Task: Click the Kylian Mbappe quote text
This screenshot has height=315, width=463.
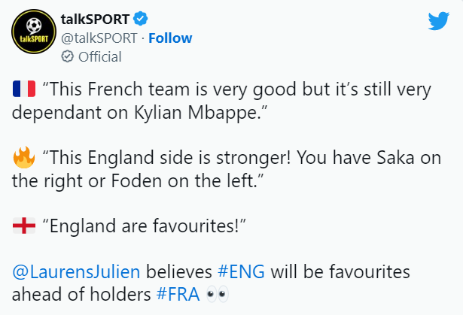Action: [221, 101]
